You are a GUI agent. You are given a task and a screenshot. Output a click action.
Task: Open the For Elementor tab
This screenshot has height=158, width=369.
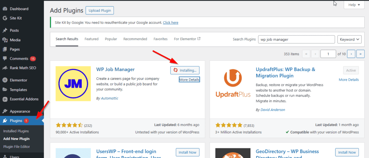coord(187,39)
